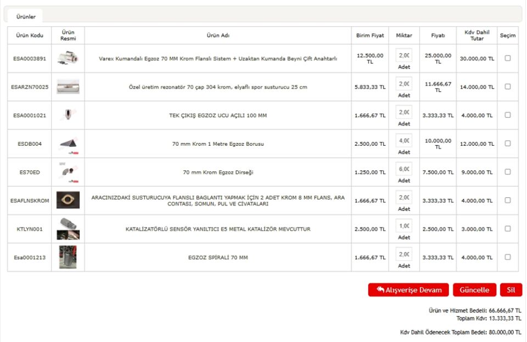The image size is (527, 342).
Task: Click product code ESARZN70025
Action: click(x=30, y=87)
